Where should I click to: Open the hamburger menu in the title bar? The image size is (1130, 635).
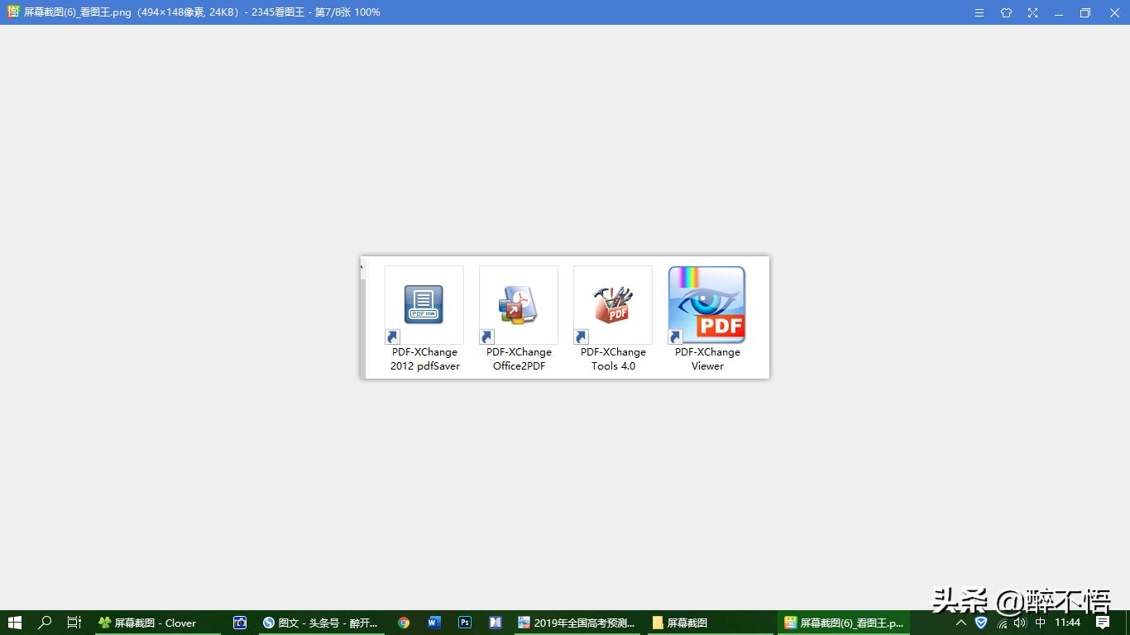979,12
